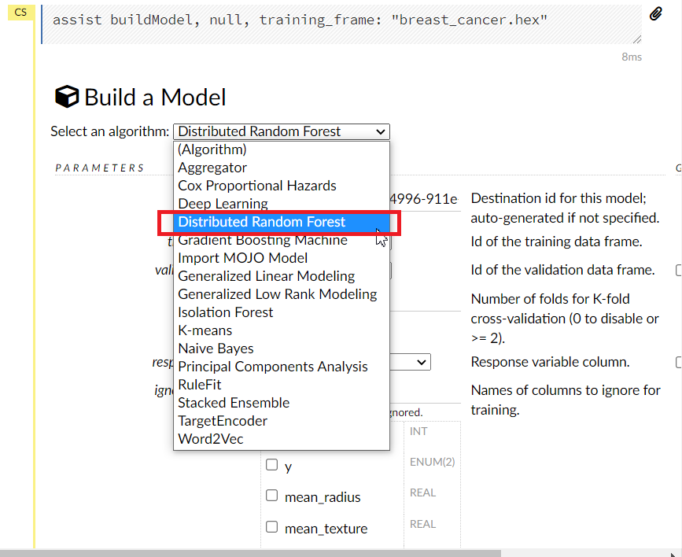
Task: Pick K-means from algorithm list
Action: 205,330
